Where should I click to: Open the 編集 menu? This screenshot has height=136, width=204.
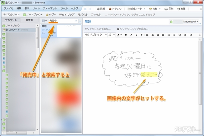19,8
